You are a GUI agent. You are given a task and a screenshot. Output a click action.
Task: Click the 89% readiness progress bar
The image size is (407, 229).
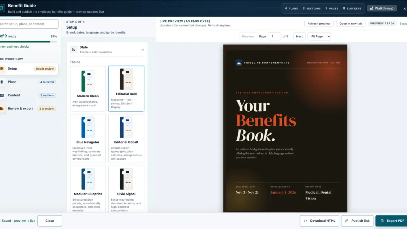pos(28,42)
